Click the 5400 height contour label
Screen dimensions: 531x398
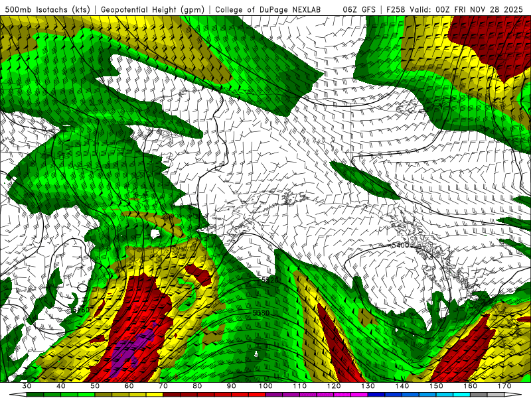pyautogui.click(x=400, y=245)
